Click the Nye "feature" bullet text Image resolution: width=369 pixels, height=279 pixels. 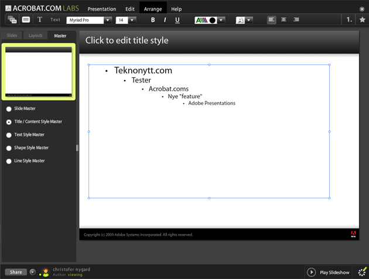tap(184, 97)
